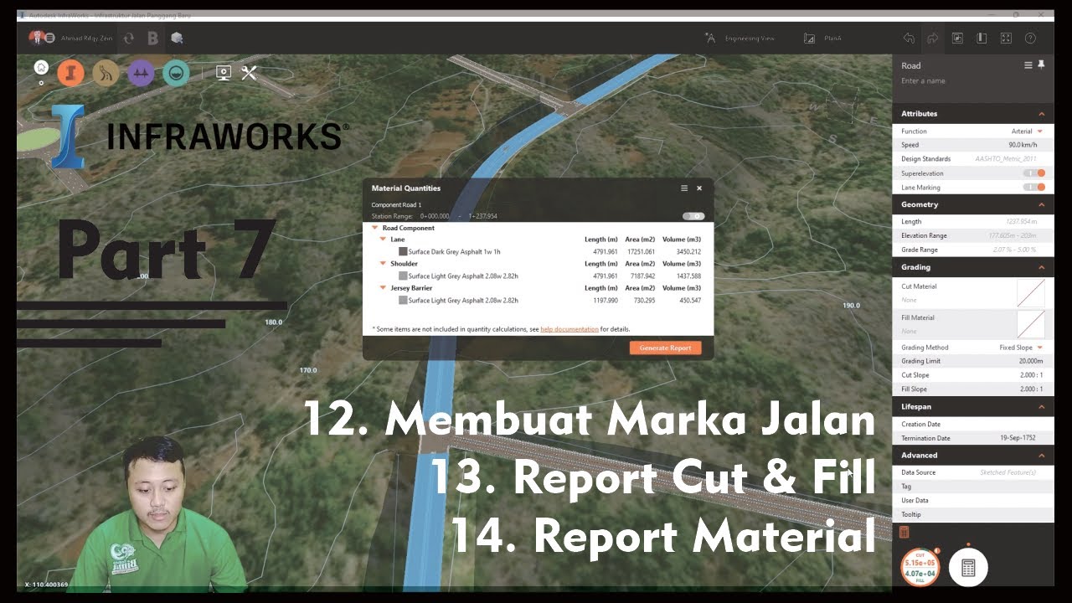The width and height of the screenshot is (1072, 603).
Task: Collapse the Jersey Barrier group
Action: 383,288
